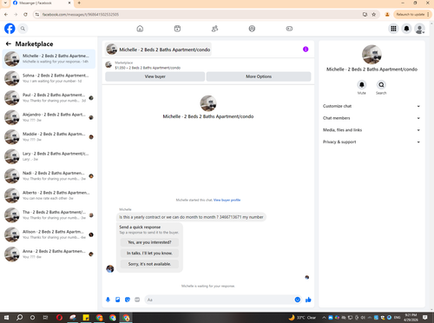Choose a GIF icon

pos(137,300)
